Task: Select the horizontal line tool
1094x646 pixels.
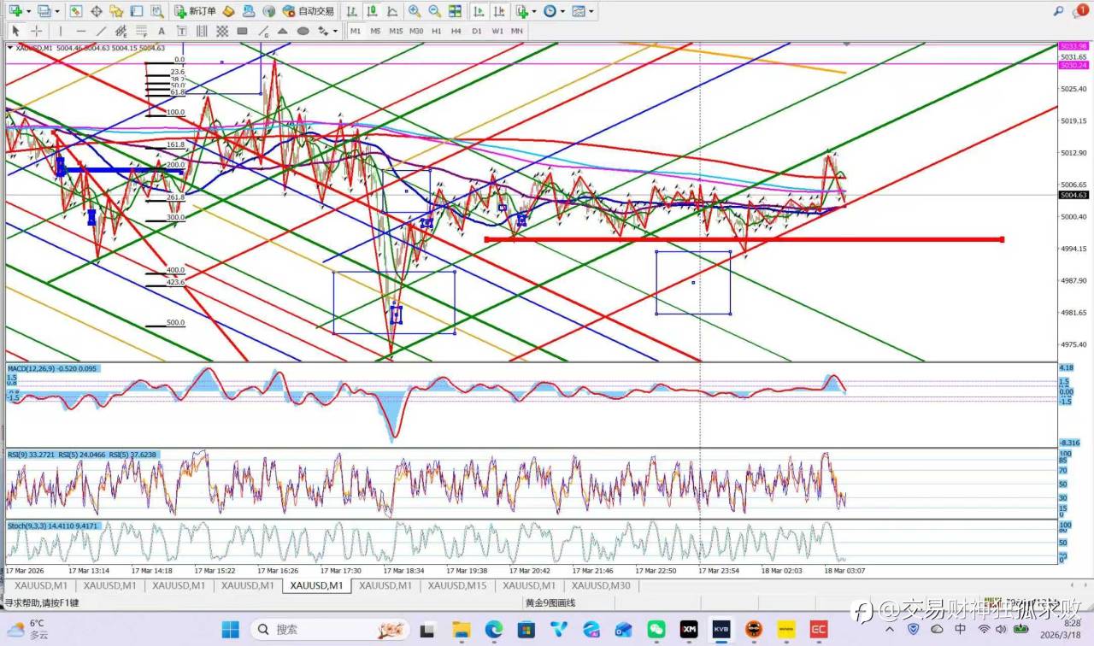Action: pos(81,31)
